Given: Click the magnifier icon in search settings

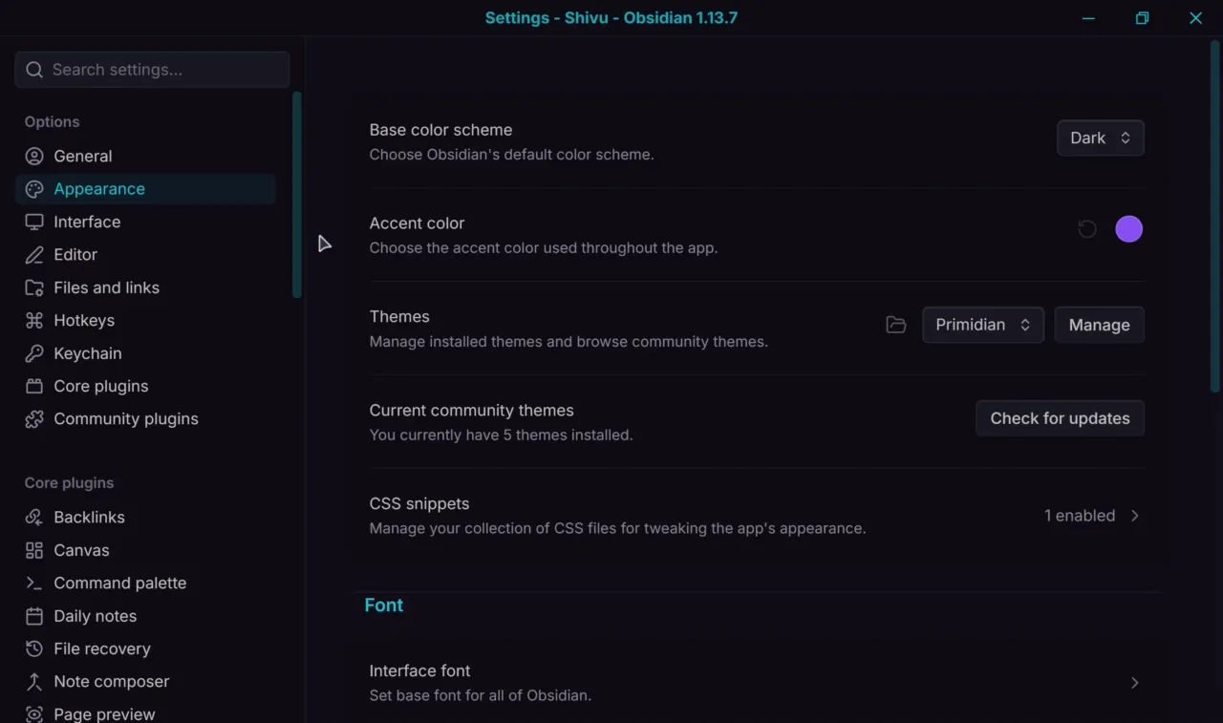Looking at the screenshot, I should 34,70.
